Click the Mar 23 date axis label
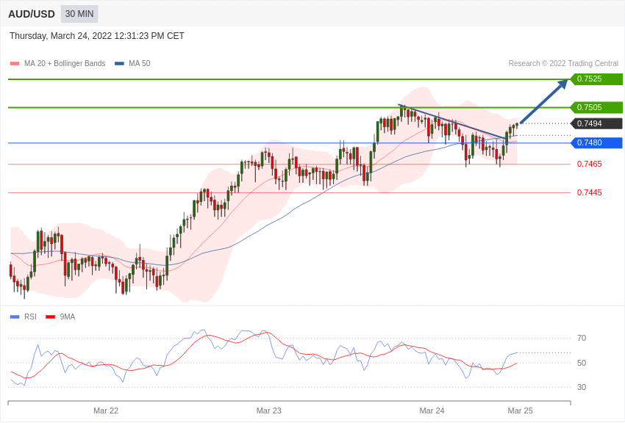Screen dimensions: 625x423 [268, 411]
